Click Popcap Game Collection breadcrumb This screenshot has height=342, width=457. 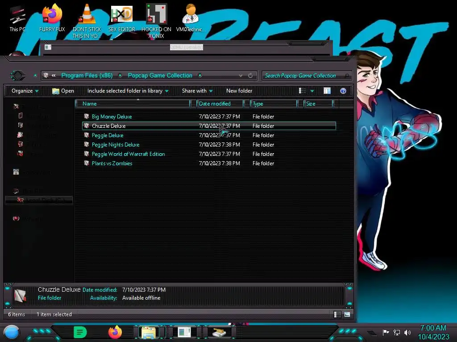[160, 76]
